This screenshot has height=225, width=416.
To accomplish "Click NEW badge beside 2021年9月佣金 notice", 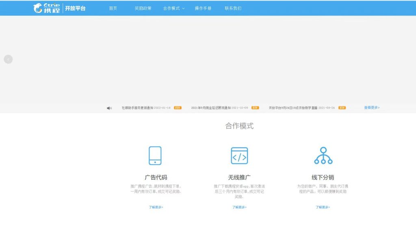I will [255, 108].
